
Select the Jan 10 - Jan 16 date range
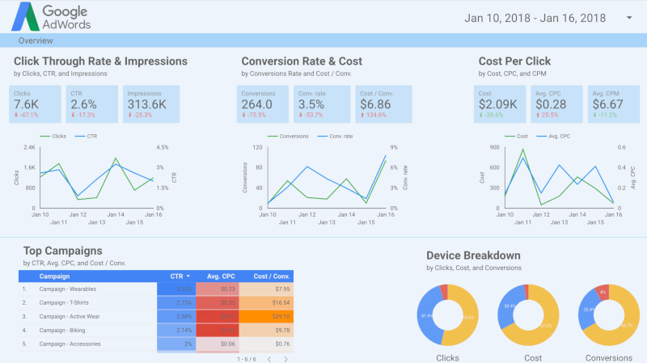(535, 18)
